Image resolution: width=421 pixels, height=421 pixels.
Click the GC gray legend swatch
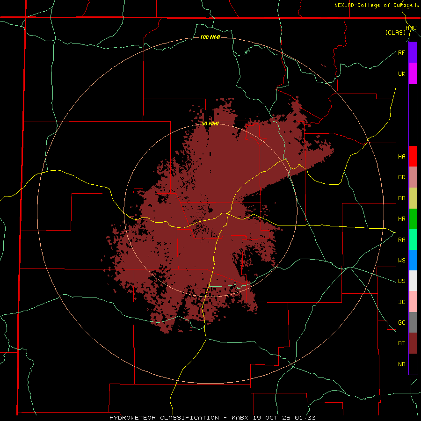click(413, 322)
